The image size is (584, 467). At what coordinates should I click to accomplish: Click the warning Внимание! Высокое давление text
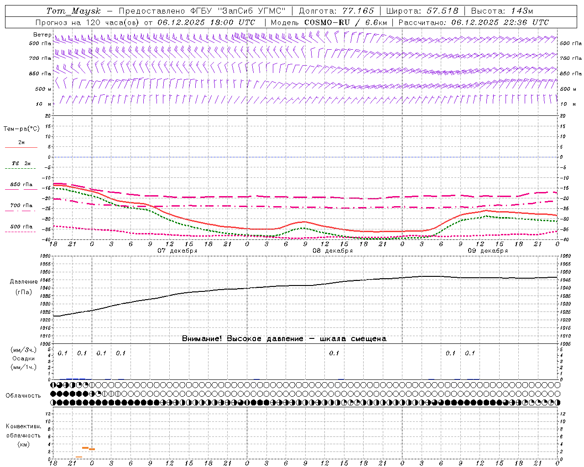click(x=284, y=339)
